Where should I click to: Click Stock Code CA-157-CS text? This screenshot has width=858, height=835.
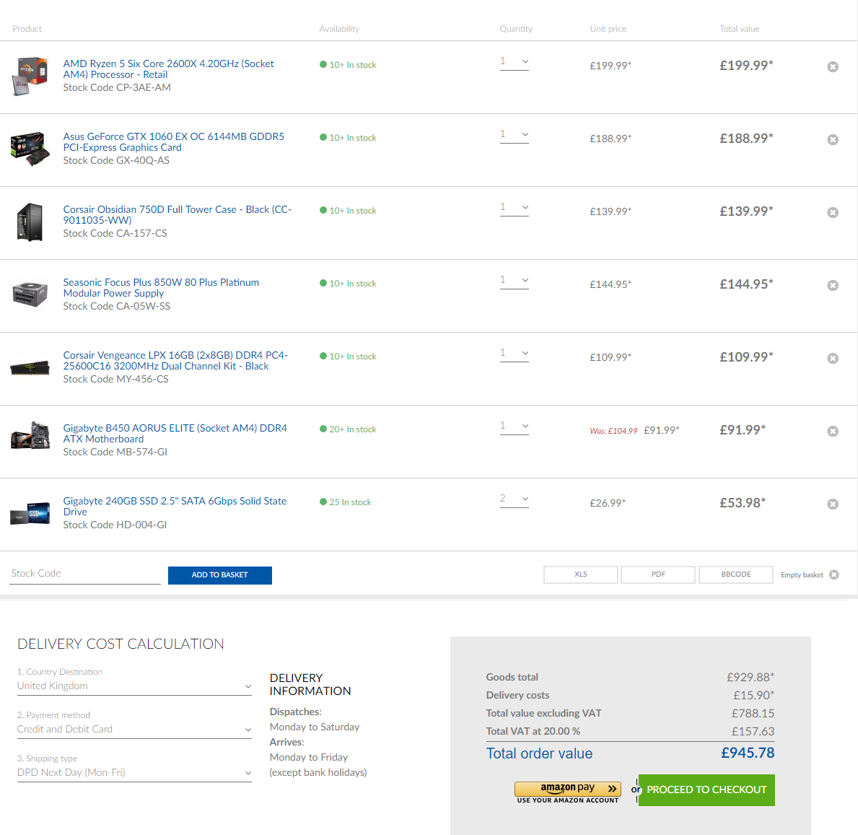tap(115, 233)
